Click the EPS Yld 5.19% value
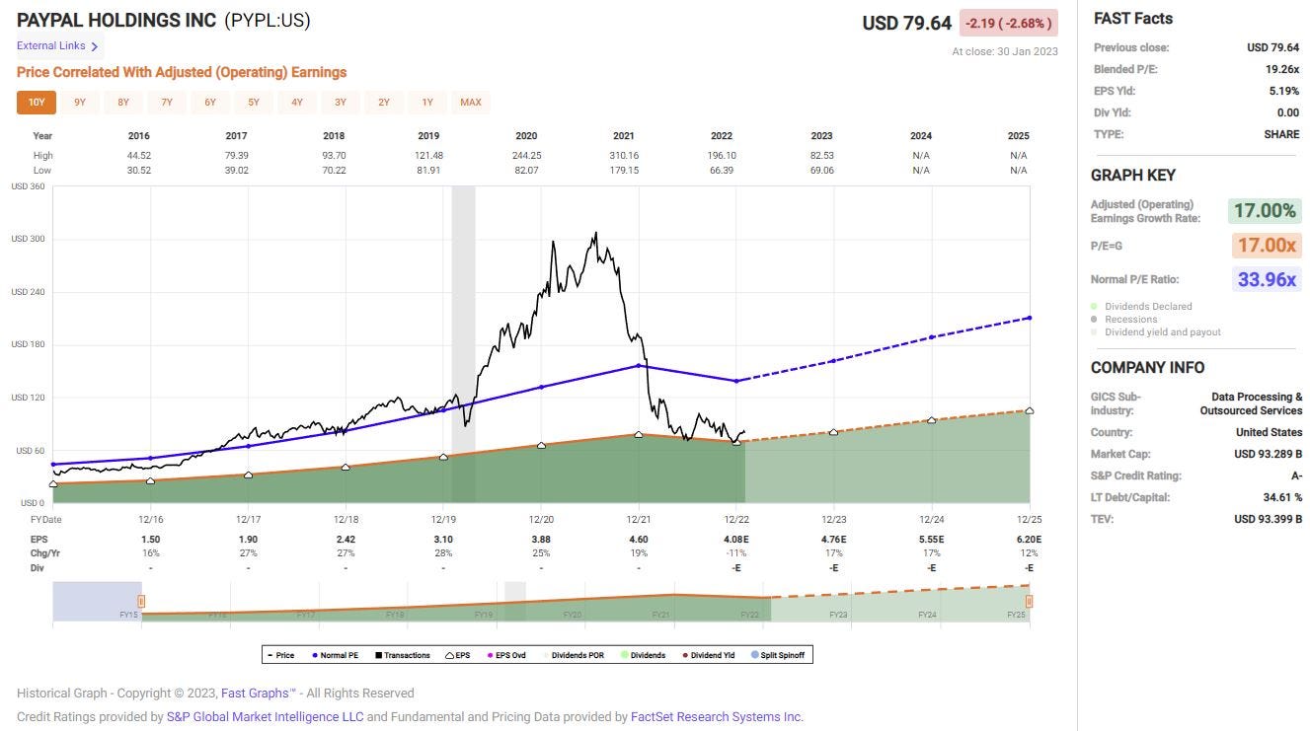 1284,91
